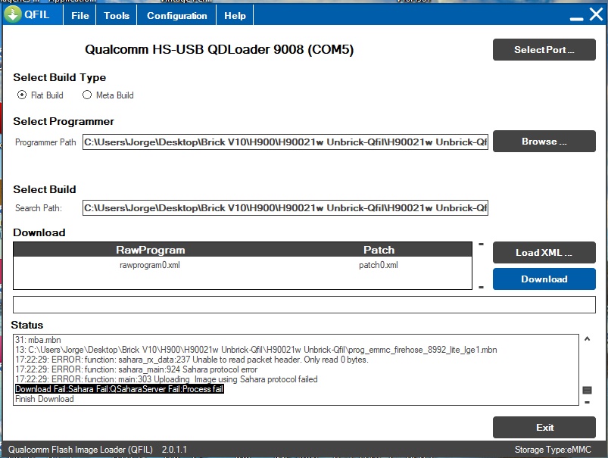The width and height of the screenshot is (608, 458).
Task: Close the QFIL window
Action: 597,14
